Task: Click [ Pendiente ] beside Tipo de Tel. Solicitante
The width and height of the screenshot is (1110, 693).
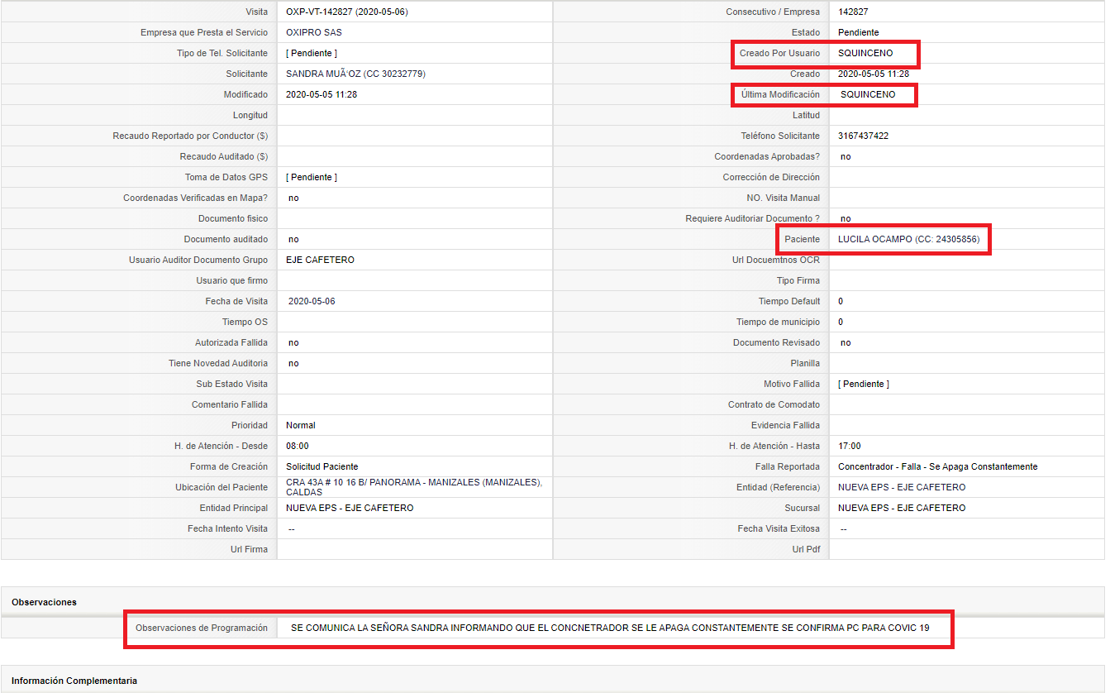Action: (x=312, y=53)
